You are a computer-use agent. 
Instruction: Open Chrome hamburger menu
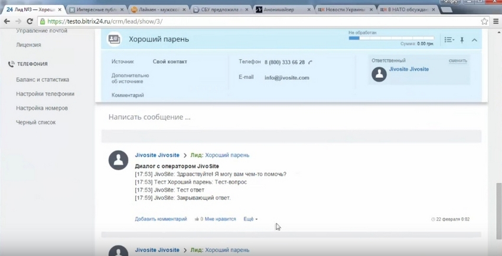coord(496,21)
